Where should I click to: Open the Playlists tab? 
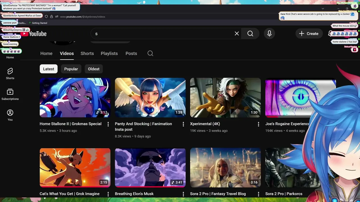[x=109, y=53]
